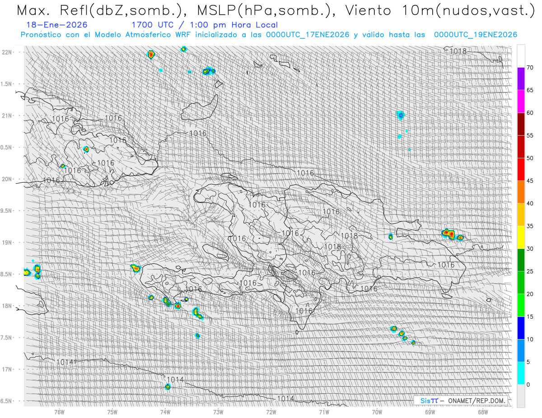Select the '35' colorbar tick label

coord(530,226)
